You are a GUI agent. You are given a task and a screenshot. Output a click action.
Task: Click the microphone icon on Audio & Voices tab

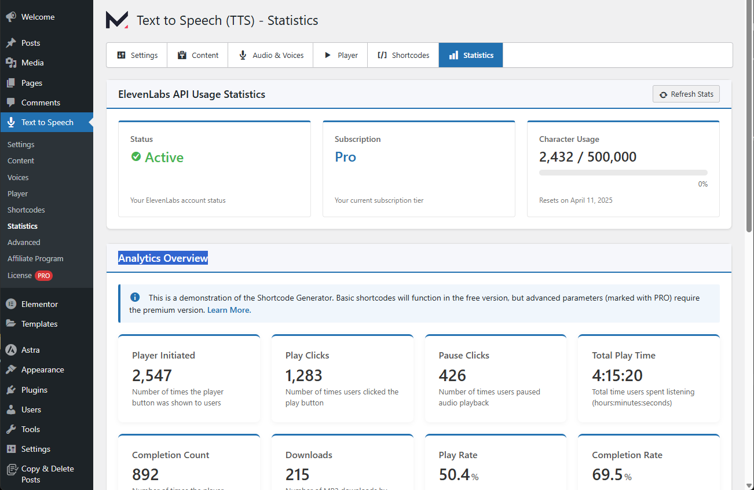[243, 55]
